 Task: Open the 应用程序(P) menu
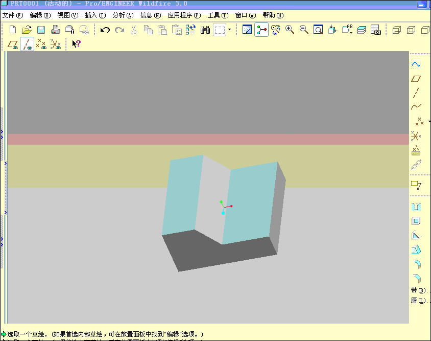[x=184, y=15]
